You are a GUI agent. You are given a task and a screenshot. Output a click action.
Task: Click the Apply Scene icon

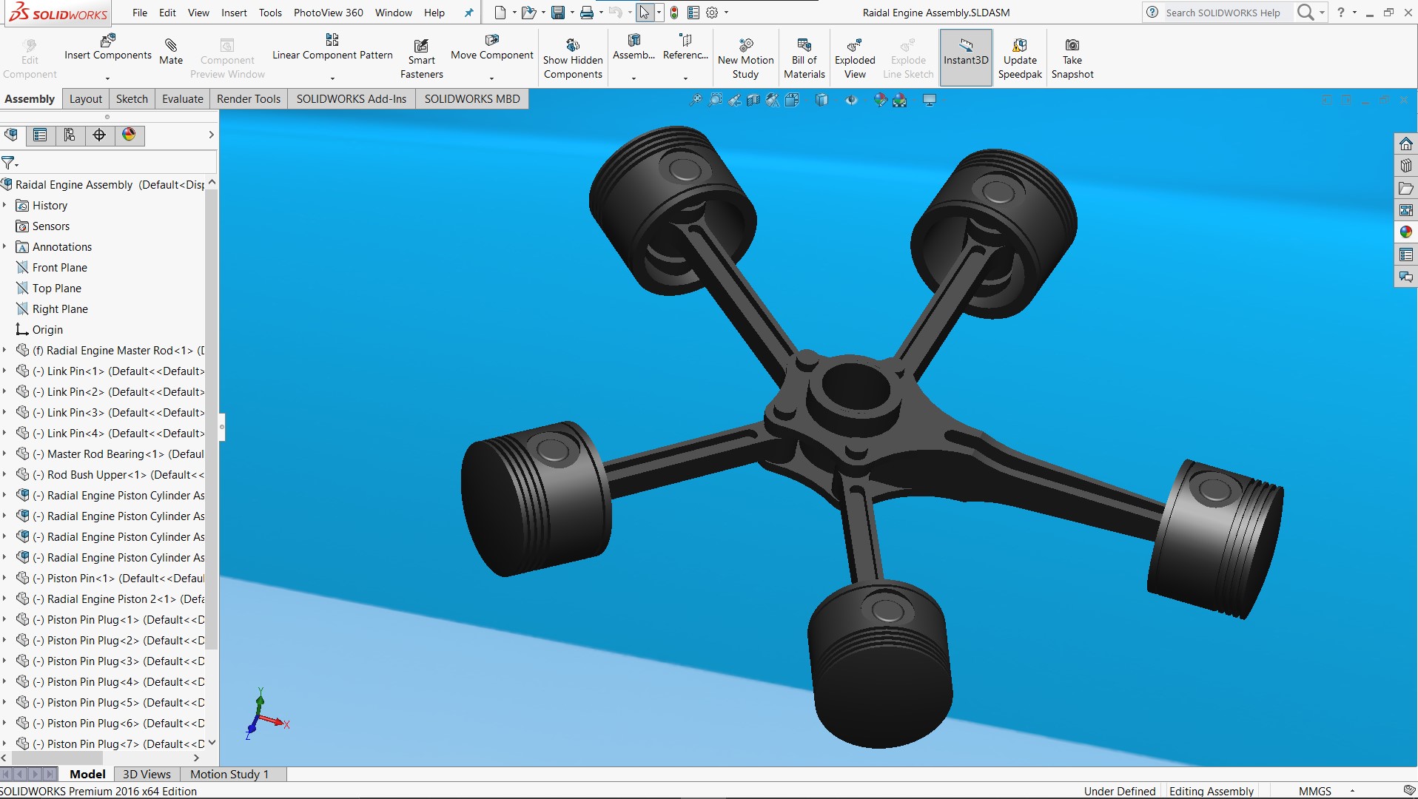(x=900, y=100)
